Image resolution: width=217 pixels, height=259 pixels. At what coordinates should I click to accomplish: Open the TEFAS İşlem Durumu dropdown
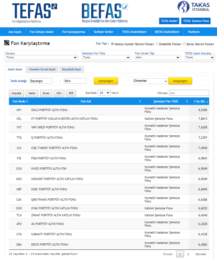[x=200, y=57]
